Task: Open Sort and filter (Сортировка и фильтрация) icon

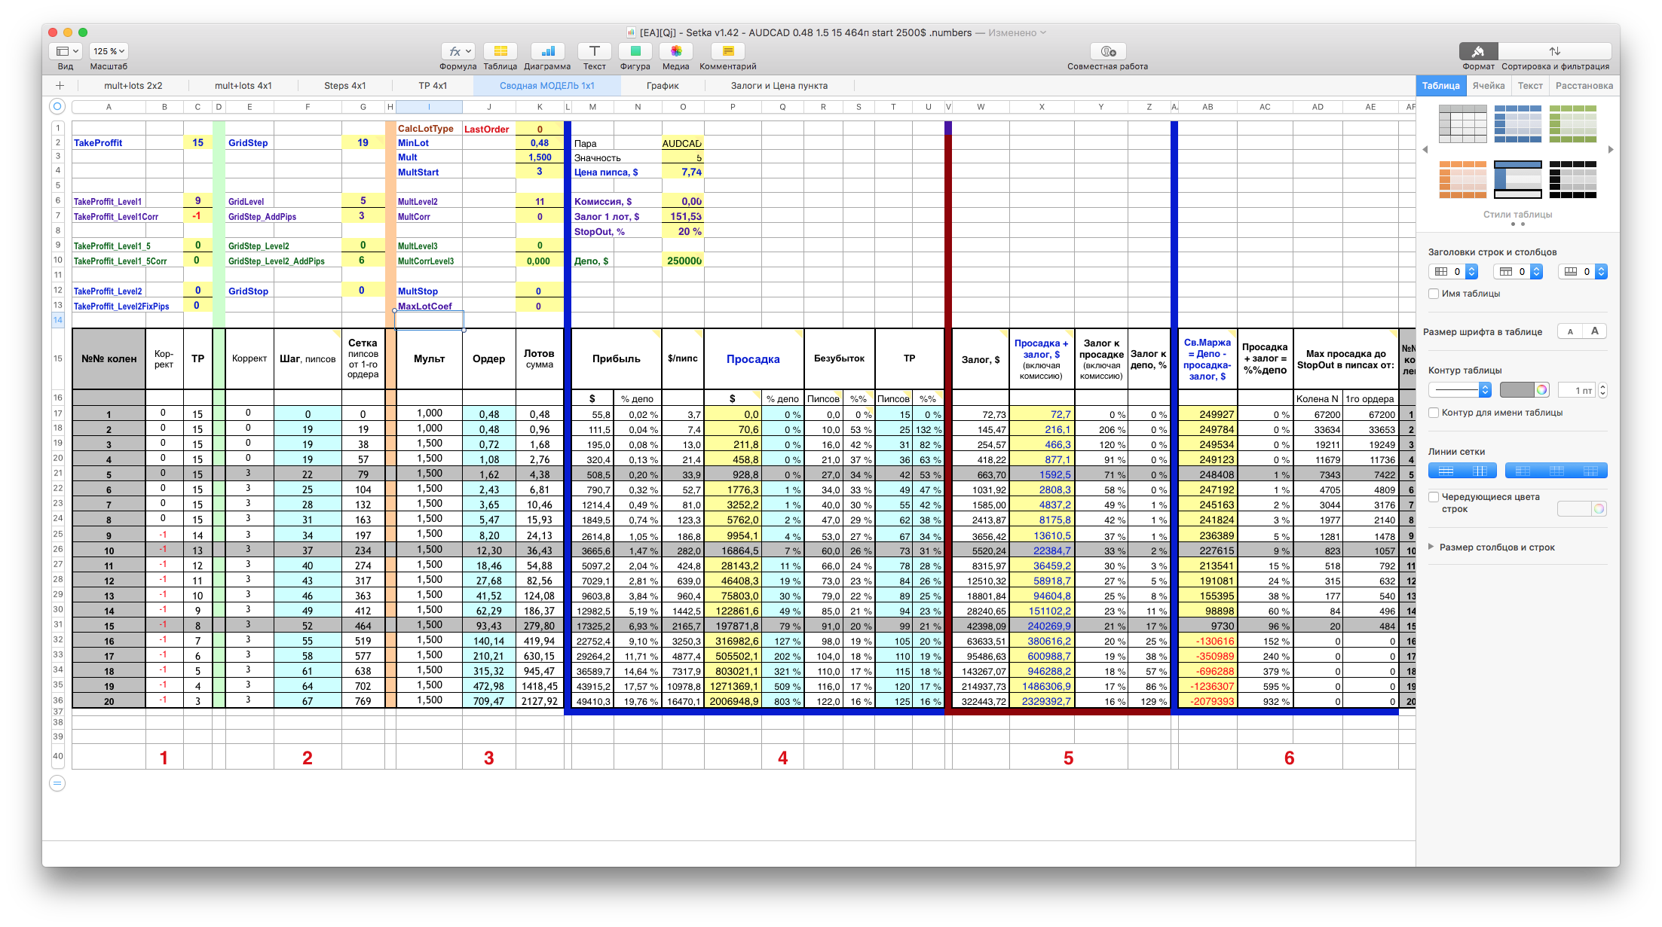Action: point(1554,51)
